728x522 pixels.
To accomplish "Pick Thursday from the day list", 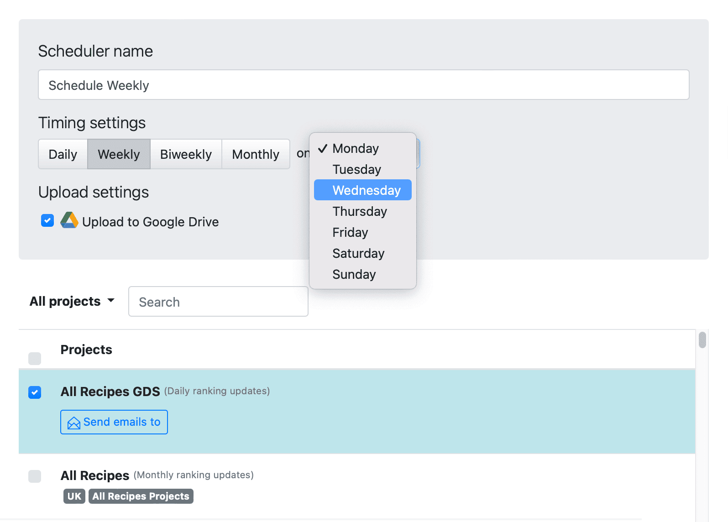I will [363, 211].
